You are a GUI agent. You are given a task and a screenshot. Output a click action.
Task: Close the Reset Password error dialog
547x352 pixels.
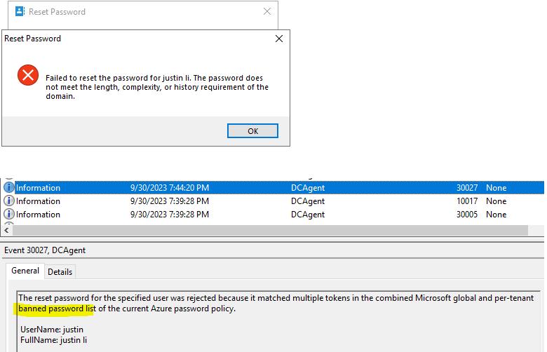279,39
